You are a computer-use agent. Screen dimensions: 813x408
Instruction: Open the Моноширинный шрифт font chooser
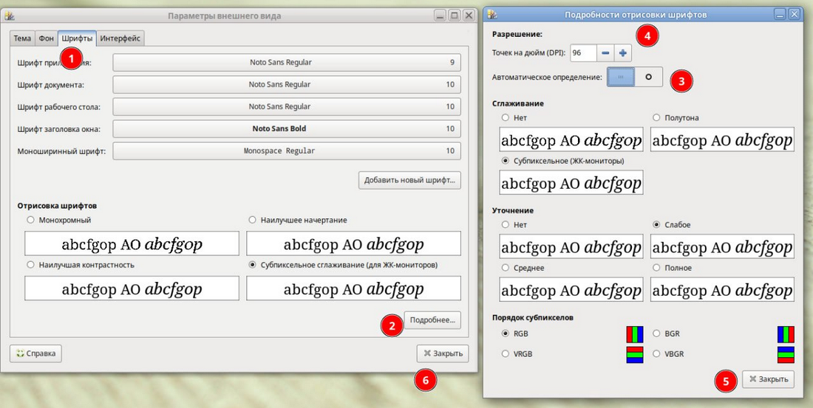click(x=287, y=151)
